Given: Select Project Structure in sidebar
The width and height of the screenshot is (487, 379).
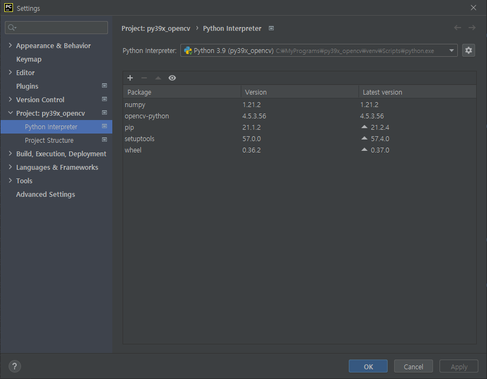Looking at the screenshot, I should pos(49,140).
